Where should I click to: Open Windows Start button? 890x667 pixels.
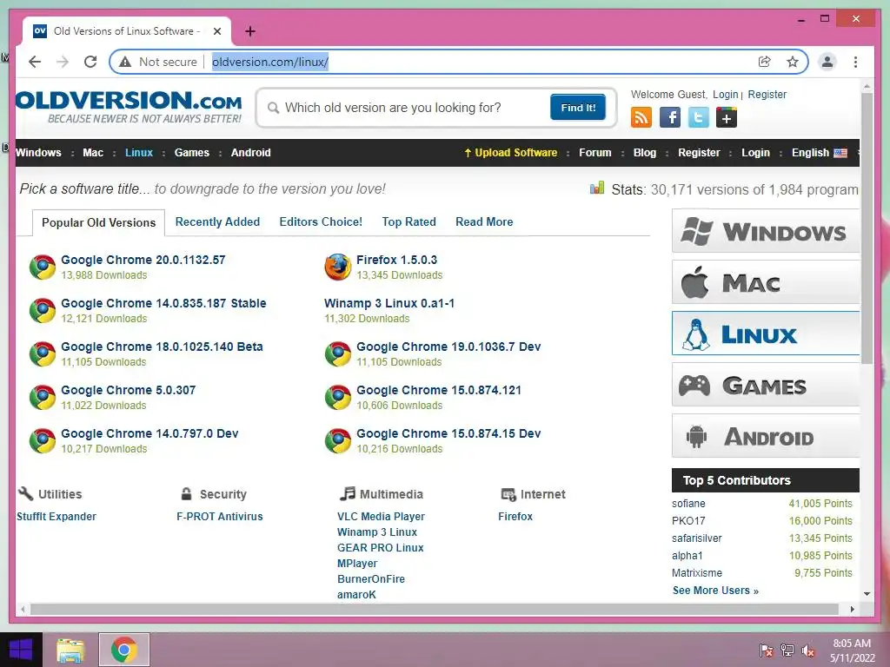click(21, 650)
